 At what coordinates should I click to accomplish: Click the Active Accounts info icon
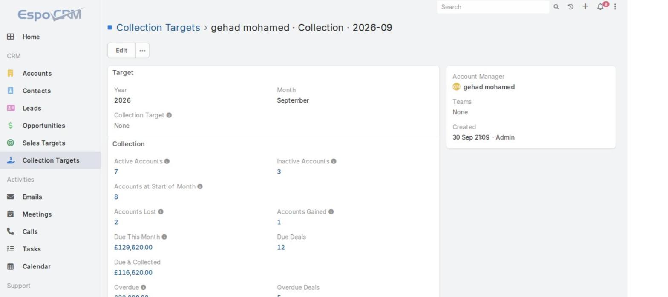[167, 161]
